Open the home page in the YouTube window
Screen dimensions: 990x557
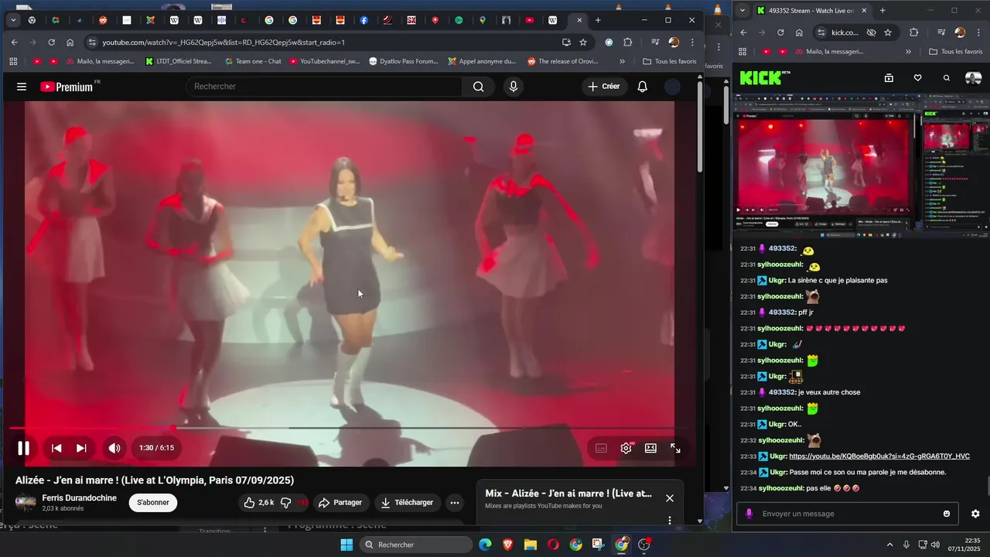coord(70,43)
